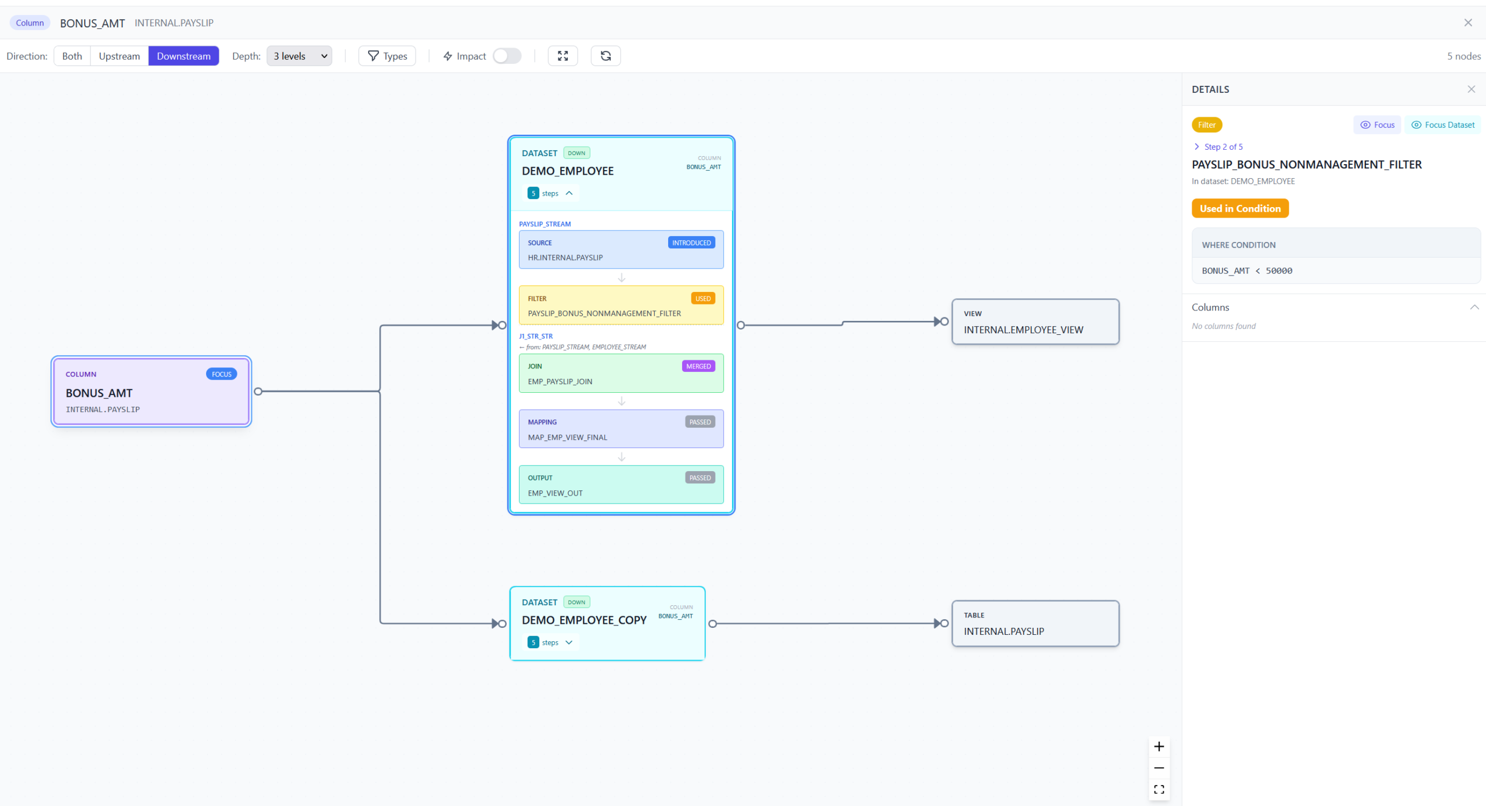Click the Focus Dataset button

[1442, 125]
